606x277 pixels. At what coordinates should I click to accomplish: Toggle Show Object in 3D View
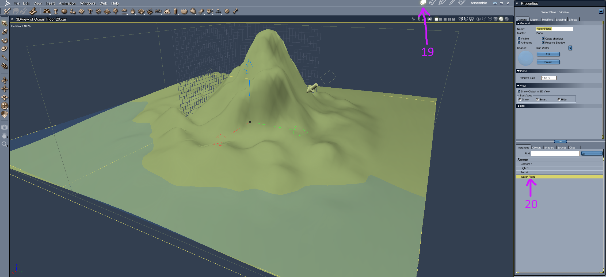[519, 91]
